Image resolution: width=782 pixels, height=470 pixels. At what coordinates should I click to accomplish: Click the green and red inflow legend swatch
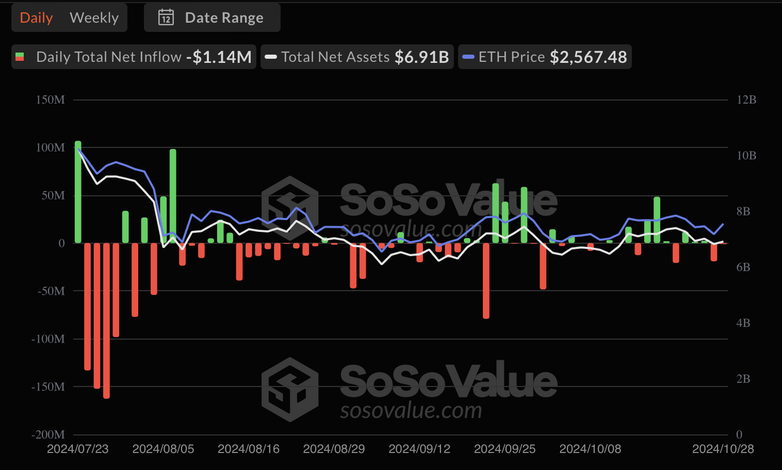[x=20, y=57]
